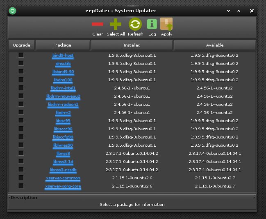Click libdrm-radeon1 package name
This screenshot has width=266, height=219.
point(63,104)
